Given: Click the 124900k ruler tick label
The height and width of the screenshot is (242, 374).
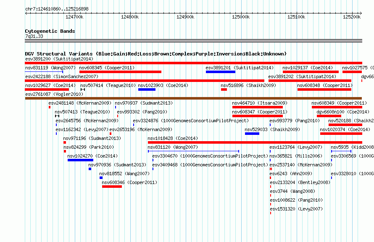Looking at the screenshot, I should [x=185, y=17].
